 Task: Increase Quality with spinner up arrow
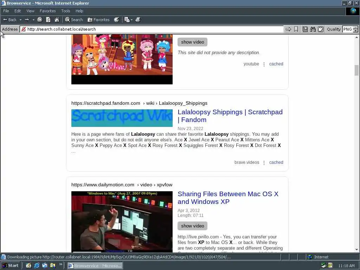coord(356,27)
